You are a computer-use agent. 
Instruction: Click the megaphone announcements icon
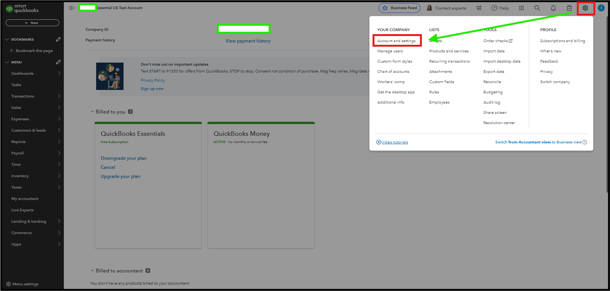[479, 8]
